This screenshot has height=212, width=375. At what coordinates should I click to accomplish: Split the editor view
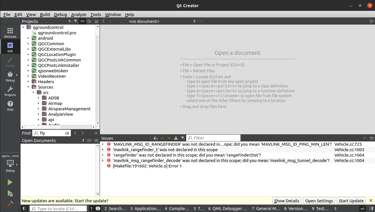372,21
